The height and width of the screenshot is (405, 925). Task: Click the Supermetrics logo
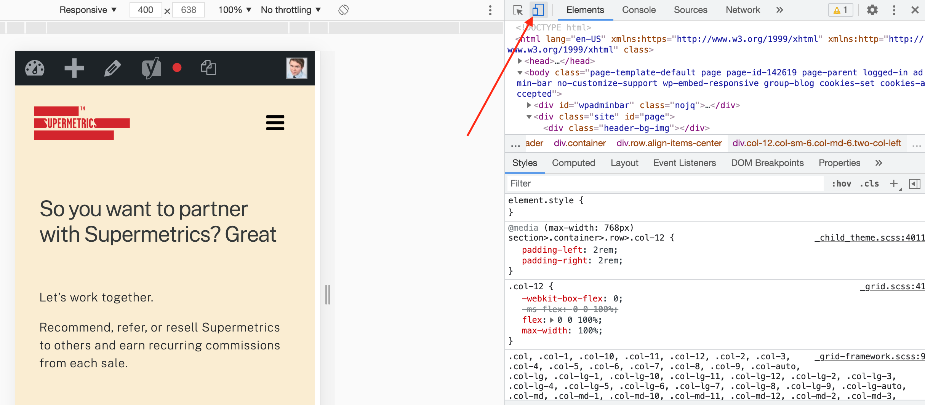coord(82,123)
